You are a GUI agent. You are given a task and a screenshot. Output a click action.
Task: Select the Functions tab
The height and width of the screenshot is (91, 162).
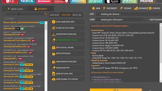point(66,15)
